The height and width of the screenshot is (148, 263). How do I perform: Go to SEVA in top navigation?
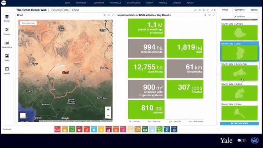click(67, 3)
